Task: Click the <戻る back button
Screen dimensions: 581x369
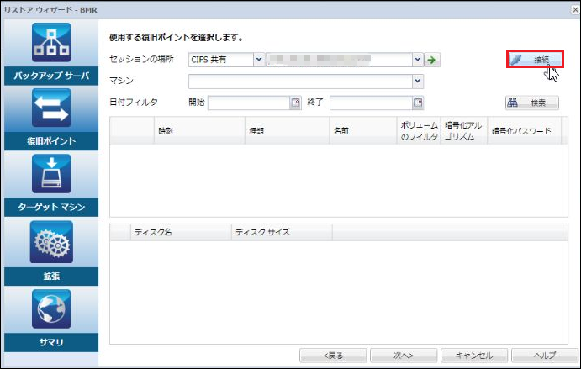Action: pyautogui.click(x=333, y=356)
